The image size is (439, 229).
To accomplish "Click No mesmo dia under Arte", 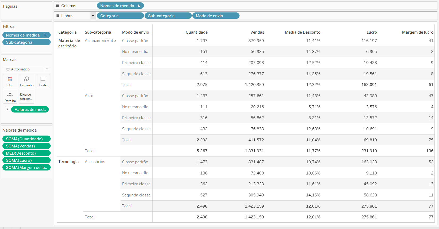I will pos(135,107).
